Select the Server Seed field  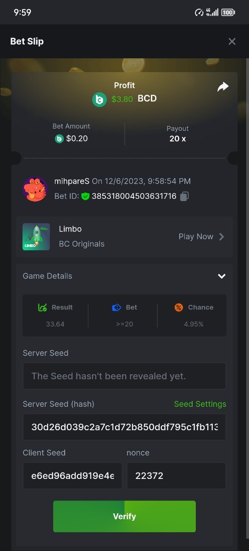pyautogui.click(x=124, y=376)
